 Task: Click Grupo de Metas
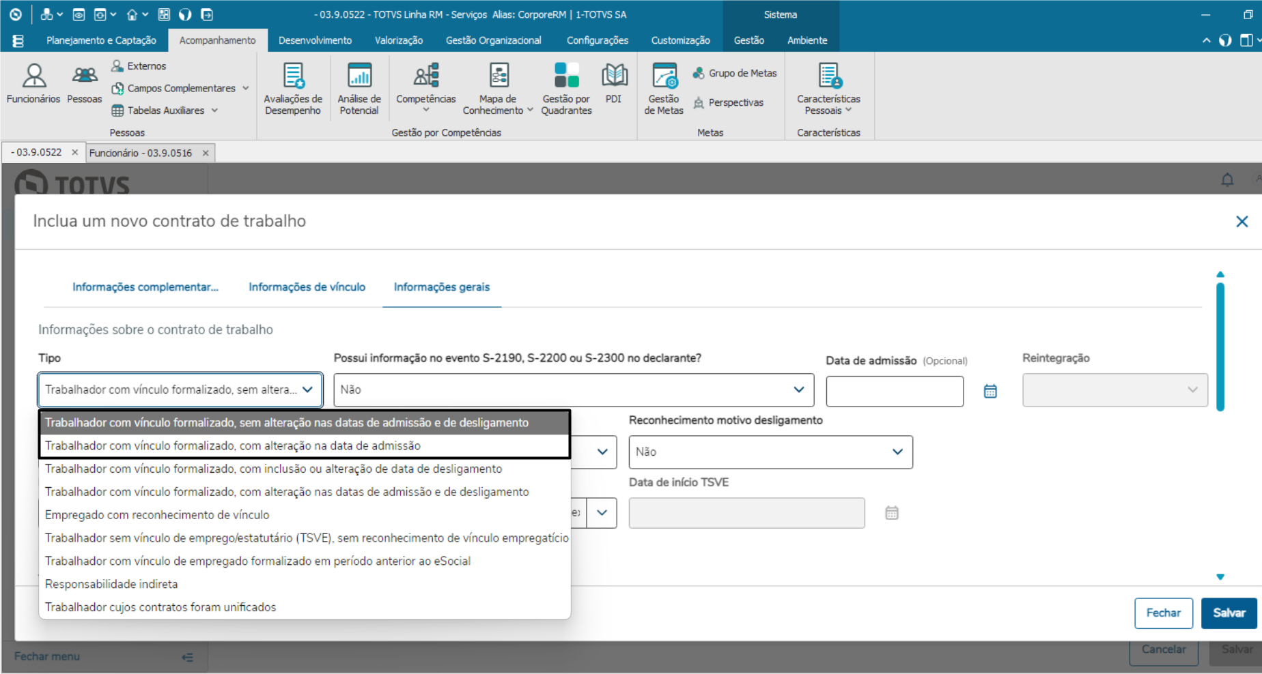(735, 73)
